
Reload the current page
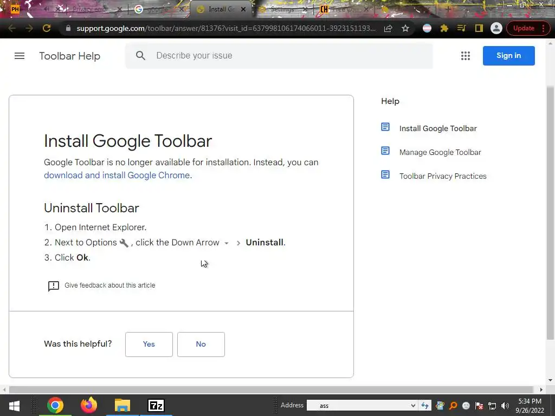[x=47, y=28]
